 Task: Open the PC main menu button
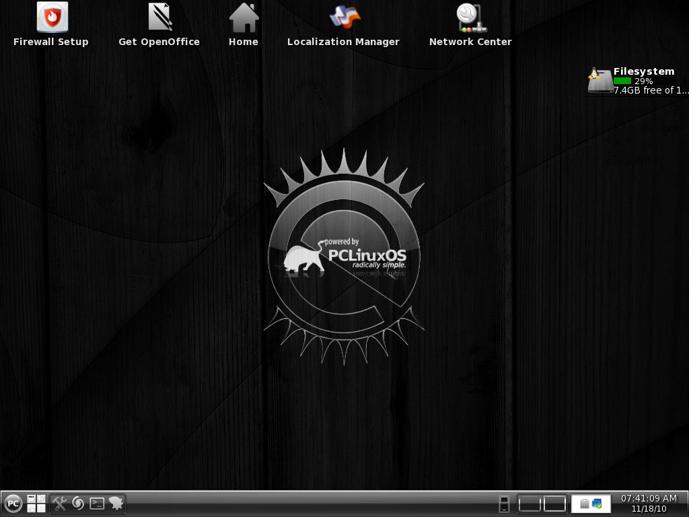click(13, 503)
